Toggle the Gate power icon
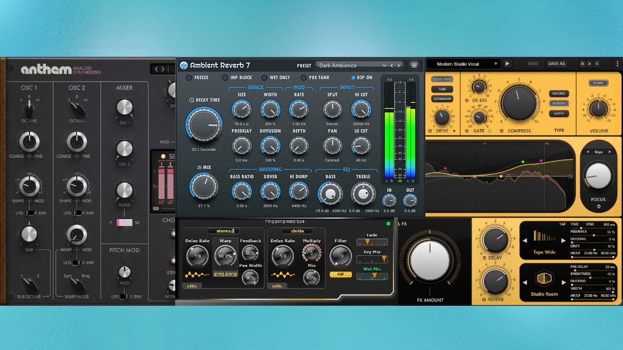623x350 pixels. (468, 131)
